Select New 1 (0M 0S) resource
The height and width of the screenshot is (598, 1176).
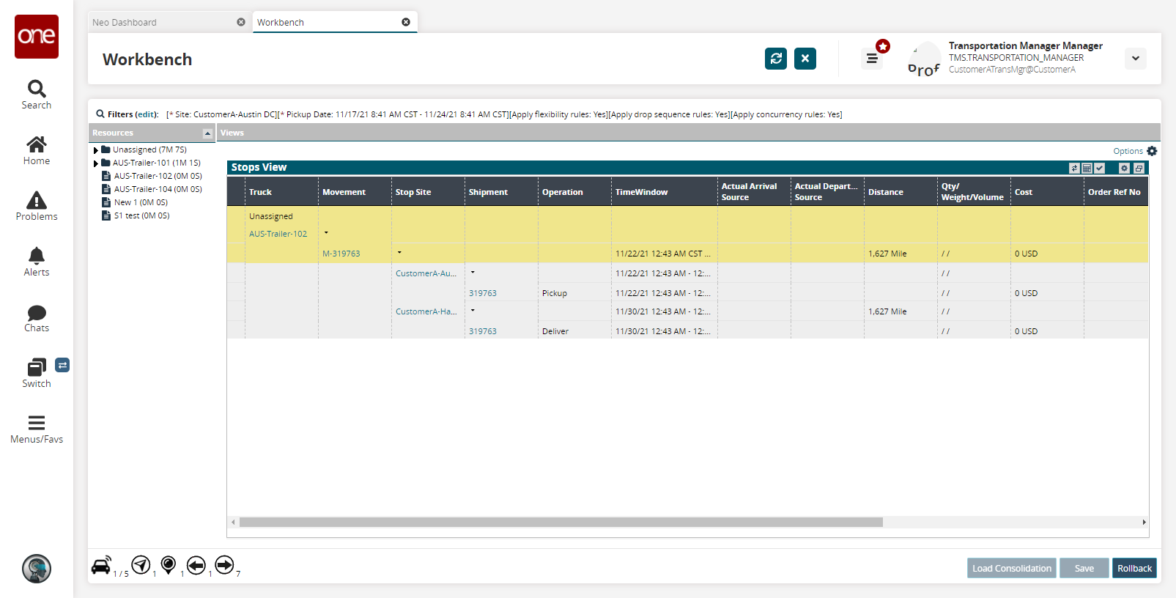[x=141, y=202]
